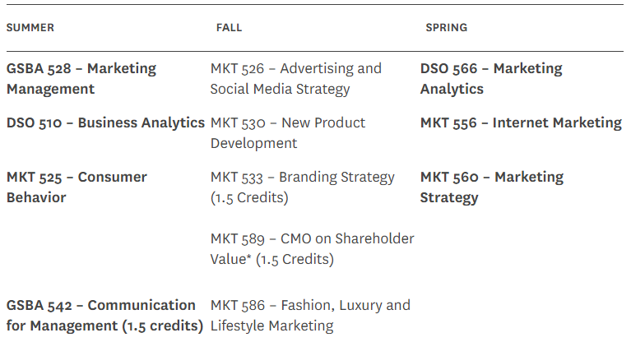
Task: Click MKT 526 – Advertising and Social Media Strategy
Action: pos(296,78)
